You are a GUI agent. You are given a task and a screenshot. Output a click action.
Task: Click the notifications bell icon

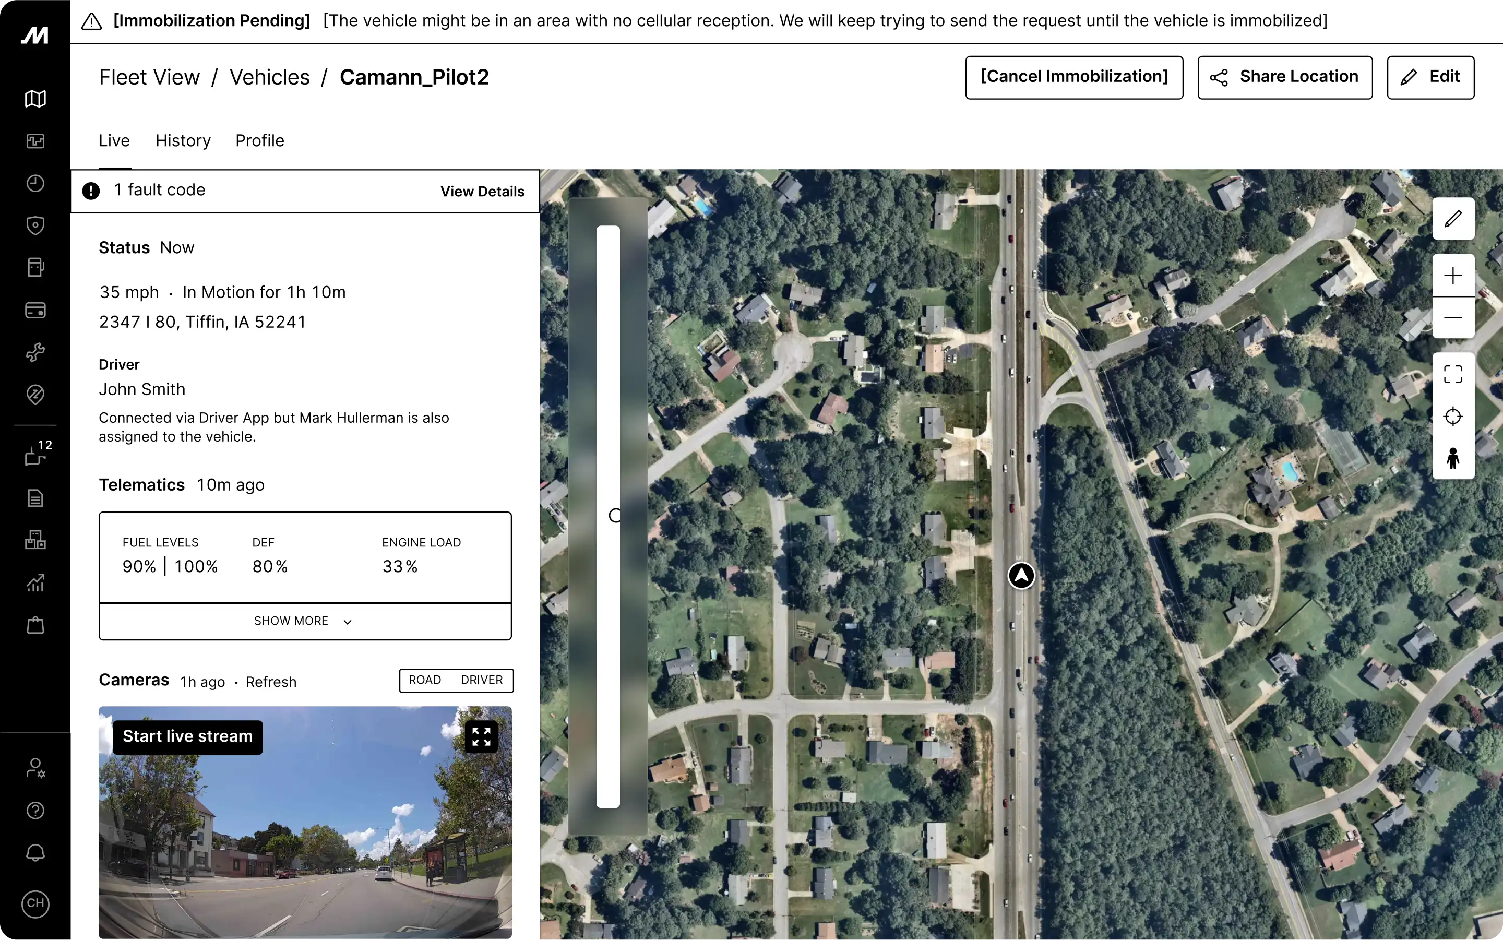35,852
